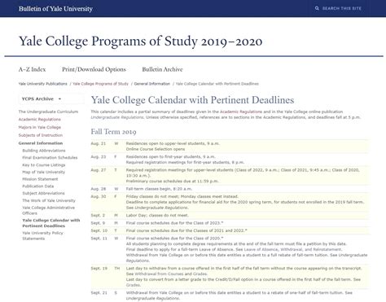Open Yale College Programs of Study breadcrumb
Viewport: 386px width, 302px height.
[x=100, y=84]
